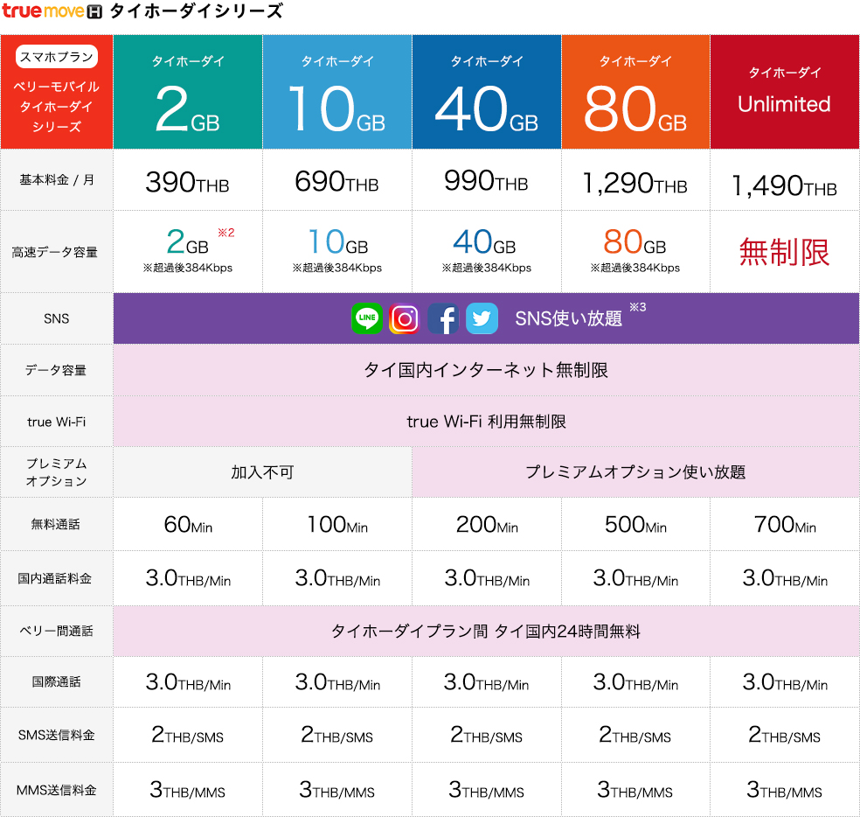The width and height of the screenshot is (860, 817).
Task: Click the LINE app icon
Action: tap(367, 318)
